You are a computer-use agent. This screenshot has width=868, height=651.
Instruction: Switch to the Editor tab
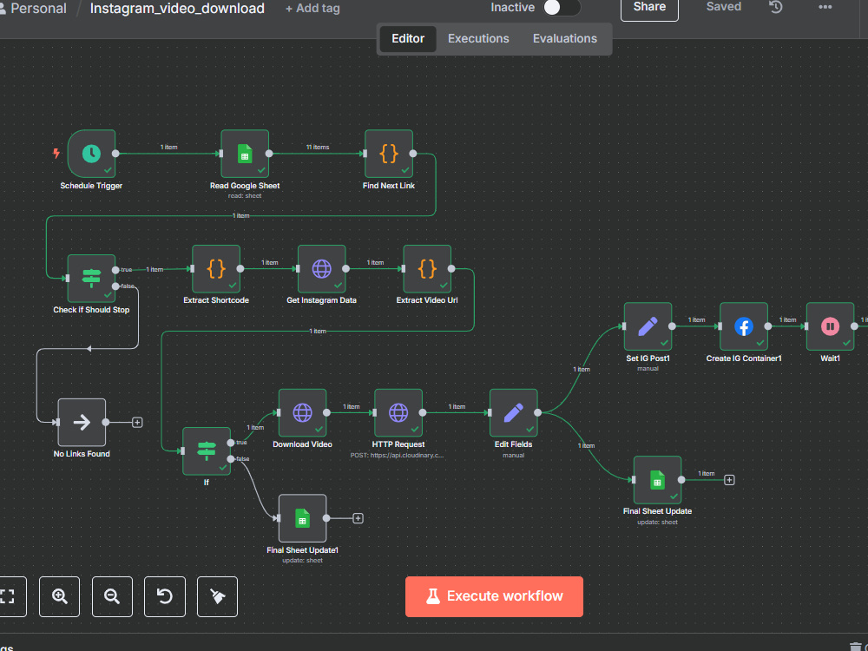click(408, 39)
